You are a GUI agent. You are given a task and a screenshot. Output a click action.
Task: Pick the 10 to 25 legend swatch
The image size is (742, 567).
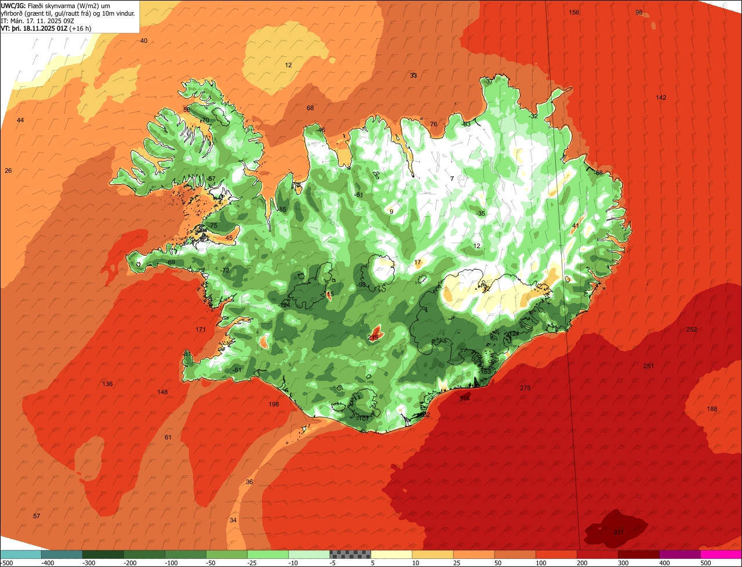pyautogui.click(x=432, y=554)
